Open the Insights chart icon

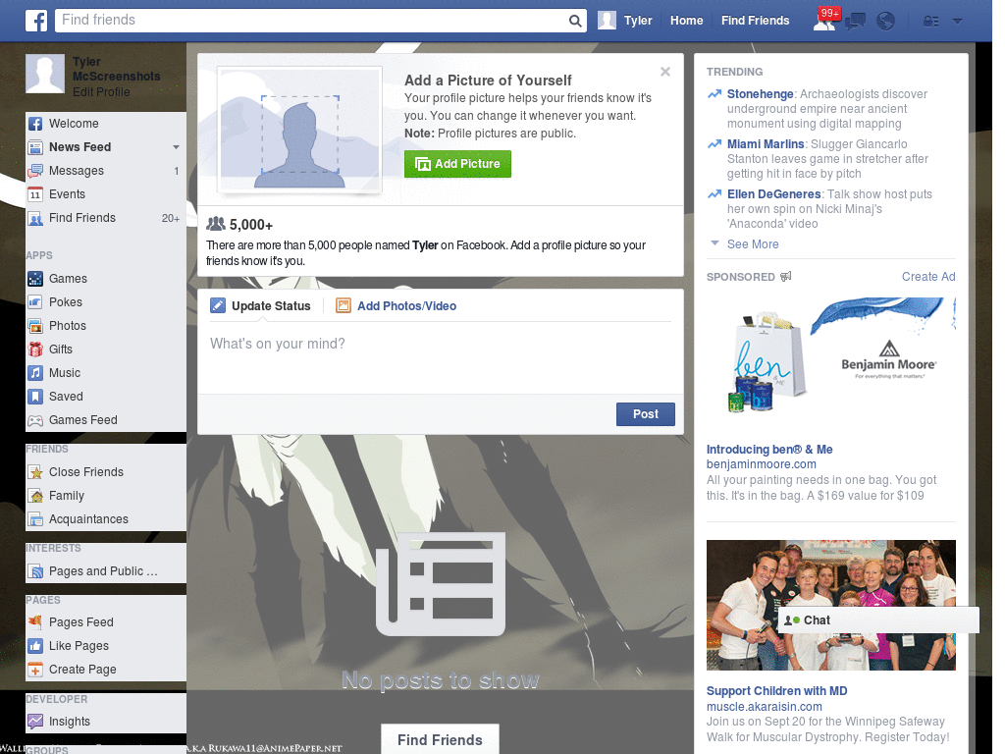tap(35, 722)
